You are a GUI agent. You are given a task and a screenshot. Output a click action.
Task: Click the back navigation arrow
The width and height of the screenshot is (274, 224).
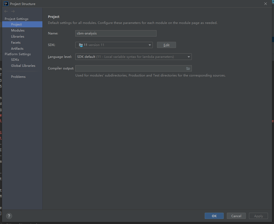pos(6,11)
